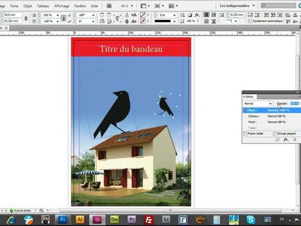Click the 42,231 mm field
The height and width of the screenshot is (226, 301).
13,21
